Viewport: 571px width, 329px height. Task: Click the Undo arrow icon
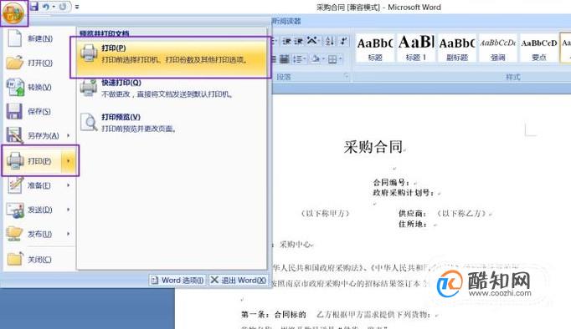click(x=46, y=7)
